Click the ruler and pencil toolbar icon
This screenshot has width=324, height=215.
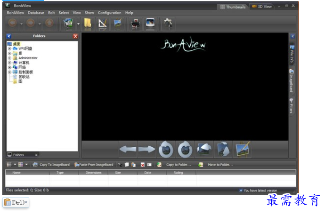103,24
